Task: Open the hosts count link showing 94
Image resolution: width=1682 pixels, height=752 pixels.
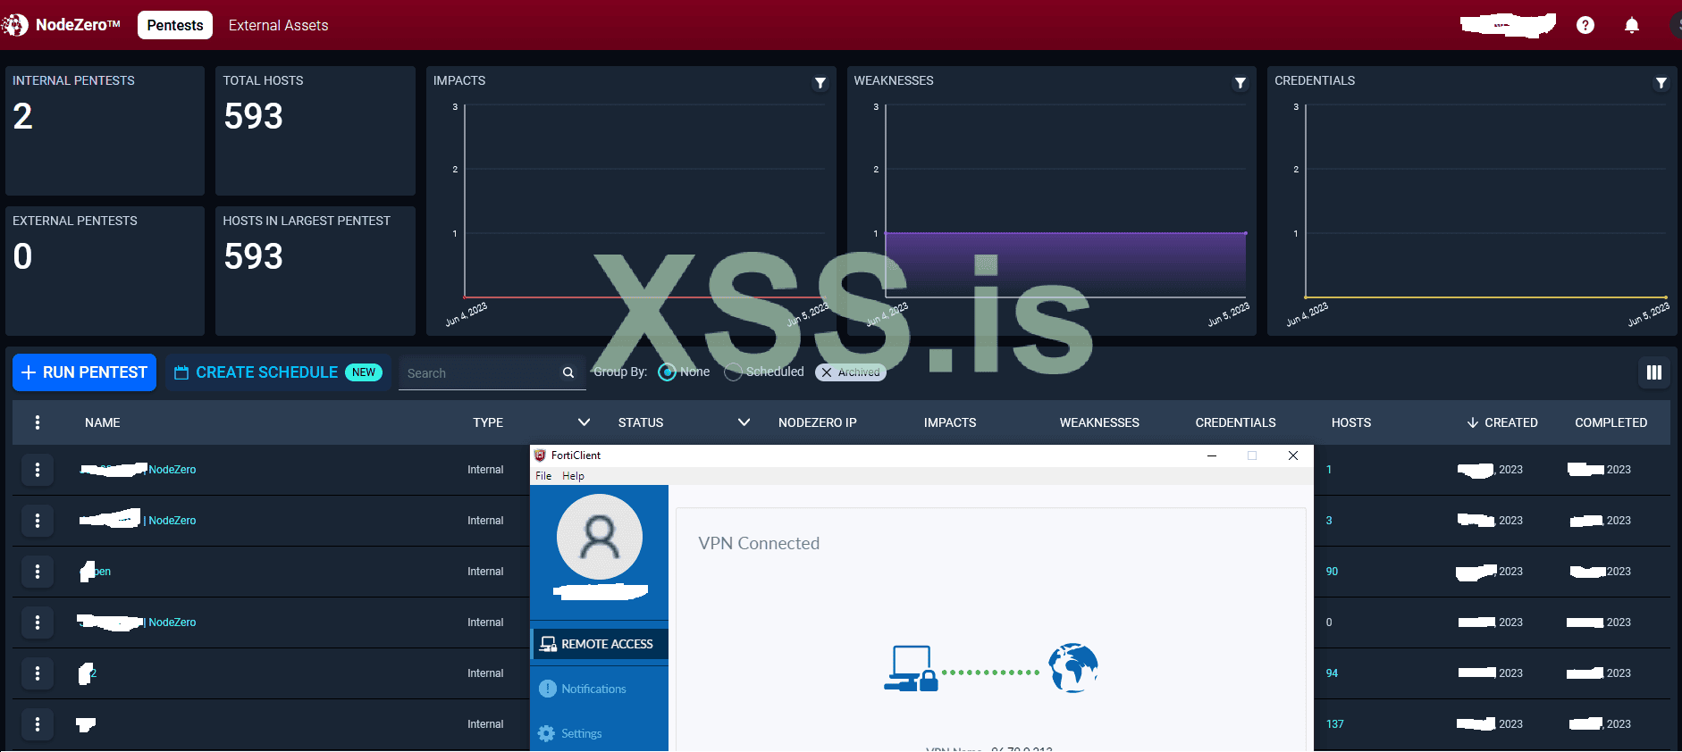Action: point(1332,673)
